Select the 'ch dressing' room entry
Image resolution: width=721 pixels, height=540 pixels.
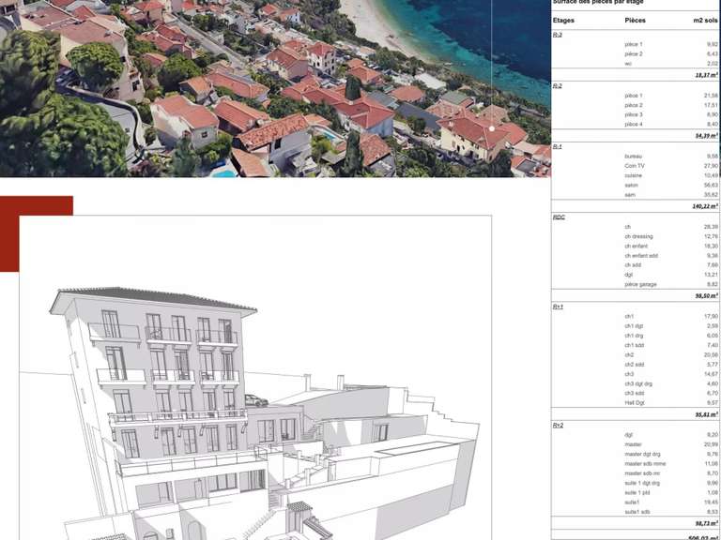[638, 236]
